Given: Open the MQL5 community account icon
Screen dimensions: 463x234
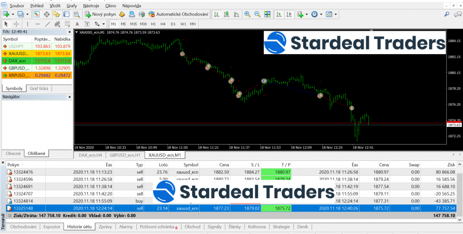Looking at the screenshot, I should (132, 14).
